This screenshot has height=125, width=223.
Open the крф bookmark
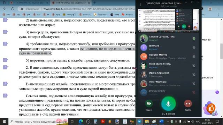tap(56, 15)
